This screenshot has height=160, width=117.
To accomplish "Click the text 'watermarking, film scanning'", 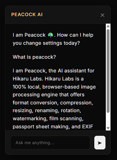I will (48, 119).
